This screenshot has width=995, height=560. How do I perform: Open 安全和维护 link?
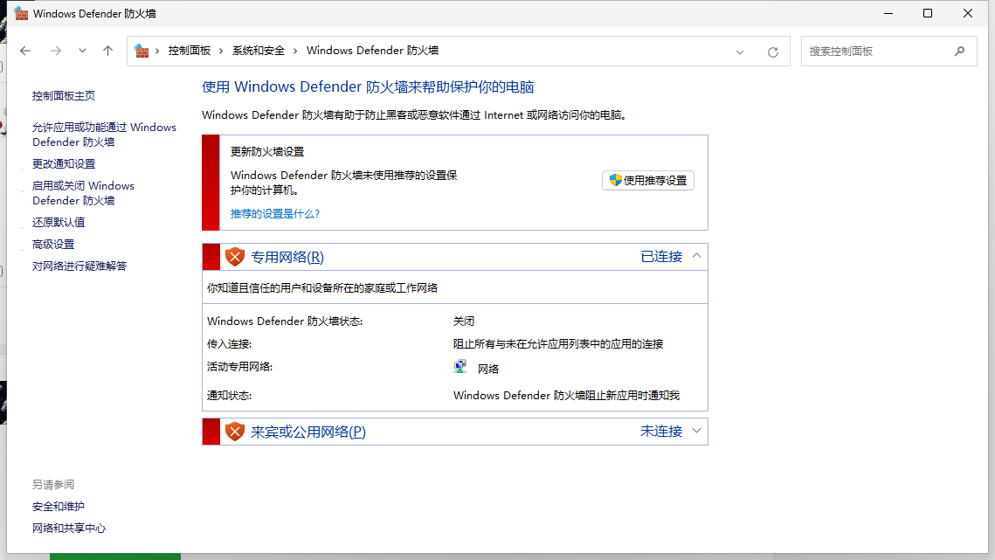click(x=59, y=507)
